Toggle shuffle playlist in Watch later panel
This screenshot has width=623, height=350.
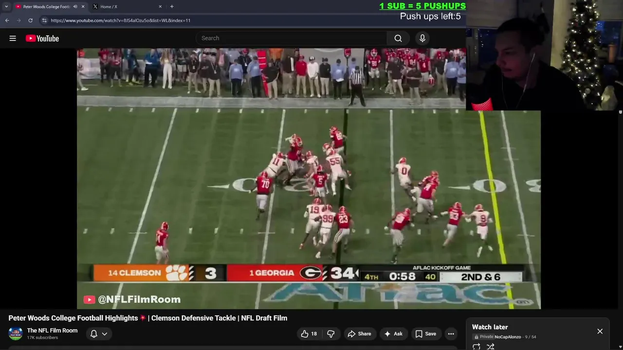[x=491, y=347]
